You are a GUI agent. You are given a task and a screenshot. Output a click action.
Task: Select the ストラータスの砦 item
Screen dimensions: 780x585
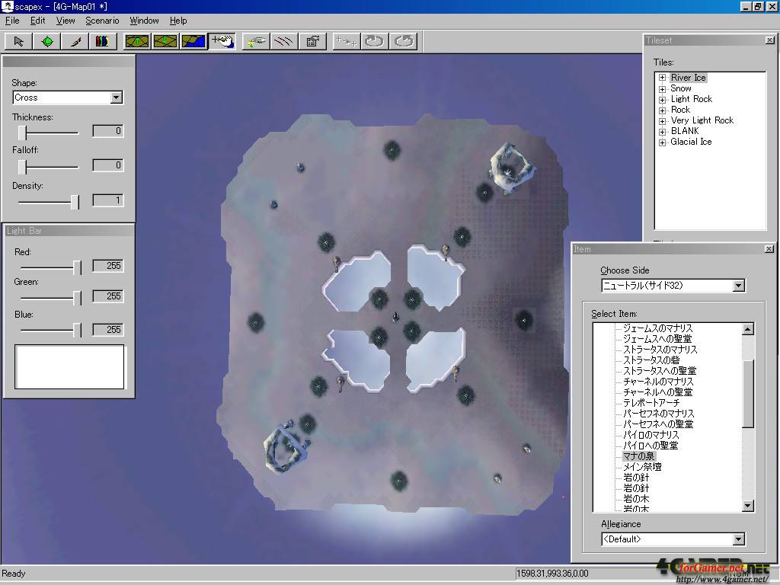651,360
